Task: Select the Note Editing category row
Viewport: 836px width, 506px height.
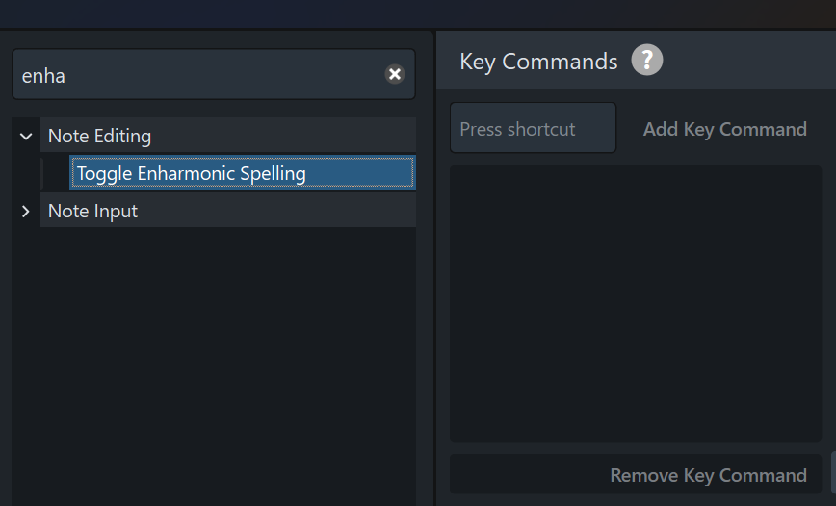Action: point(228,136)
